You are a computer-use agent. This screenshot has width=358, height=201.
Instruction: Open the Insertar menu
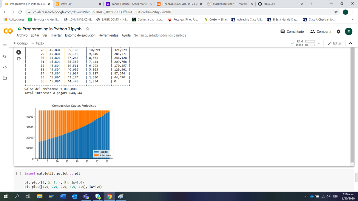(x=56, y=35)
